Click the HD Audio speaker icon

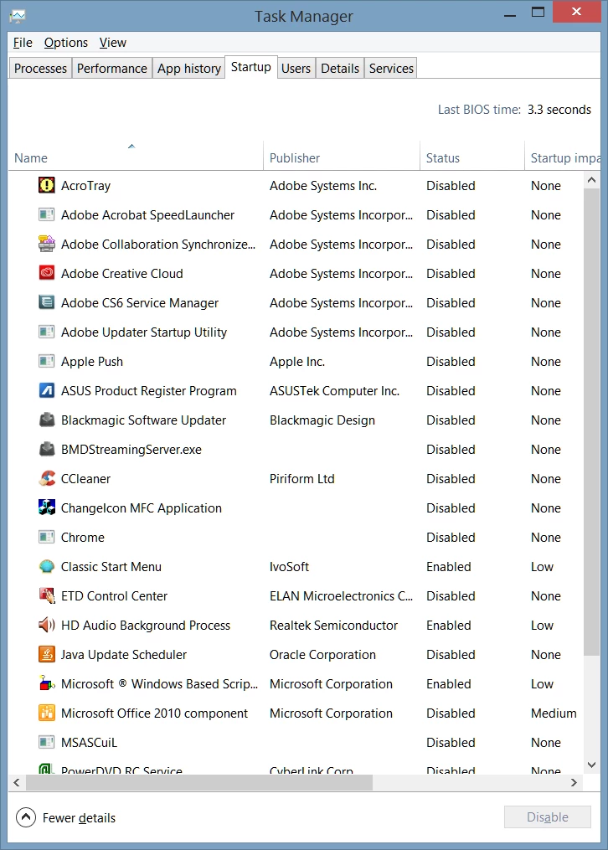tap(47, 625)
